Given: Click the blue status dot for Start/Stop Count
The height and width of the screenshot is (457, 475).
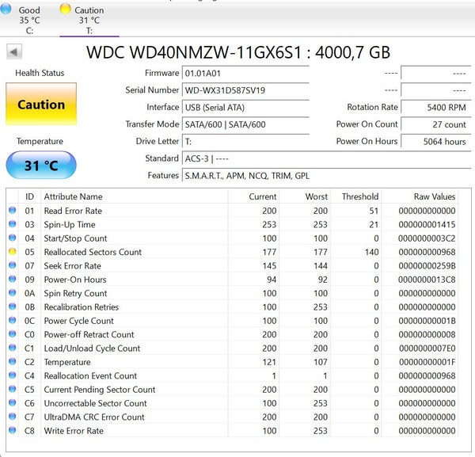Looking at the screenshot, I should [13, 238].
